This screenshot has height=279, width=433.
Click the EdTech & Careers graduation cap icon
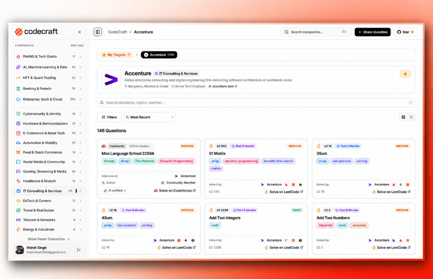point(18,201)
